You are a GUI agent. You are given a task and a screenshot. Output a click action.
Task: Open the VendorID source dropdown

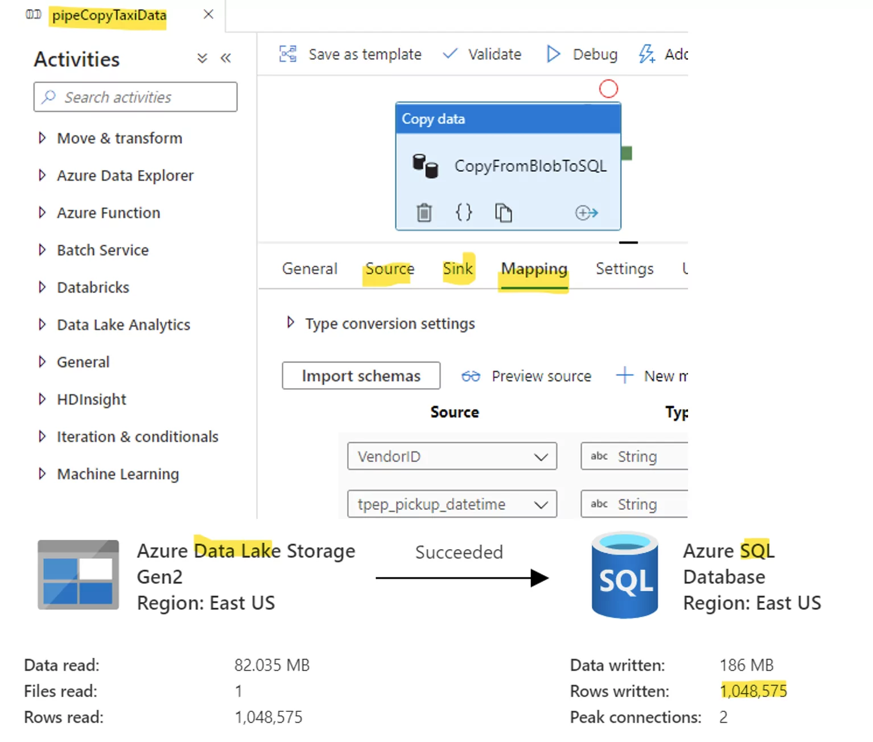452,456
